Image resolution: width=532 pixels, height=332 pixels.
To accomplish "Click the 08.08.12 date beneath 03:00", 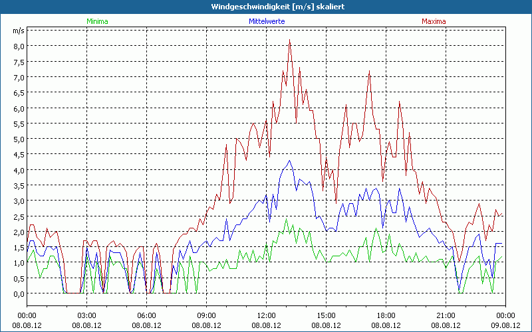I will tap(87, 325).
